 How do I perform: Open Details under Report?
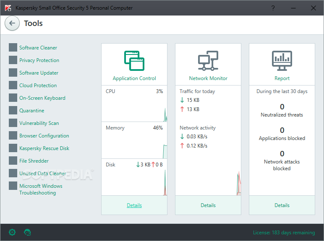(282, 205)
